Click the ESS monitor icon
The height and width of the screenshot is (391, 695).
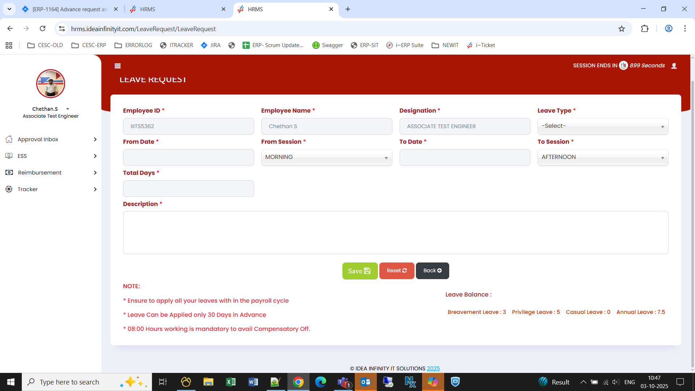pyautogui.click(x=9, y=156)
